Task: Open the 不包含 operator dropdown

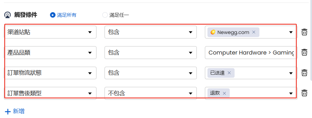Action: 151,93
